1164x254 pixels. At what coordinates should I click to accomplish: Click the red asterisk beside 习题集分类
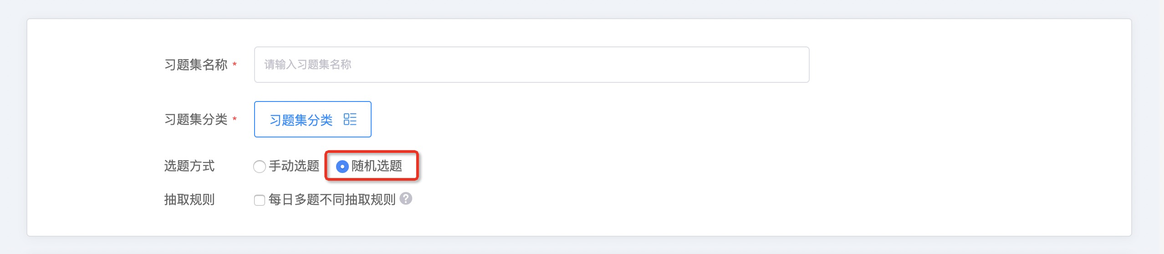click(235, 119)
